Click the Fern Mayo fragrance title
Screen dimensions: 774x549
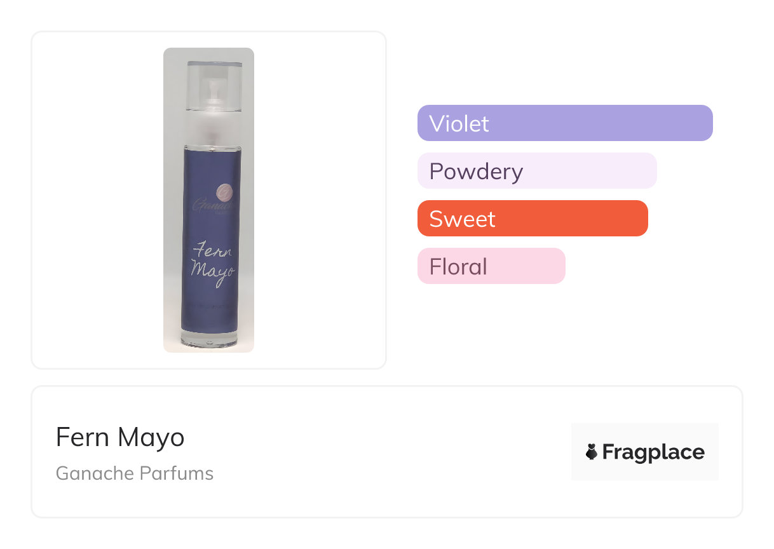click(120, 437)
